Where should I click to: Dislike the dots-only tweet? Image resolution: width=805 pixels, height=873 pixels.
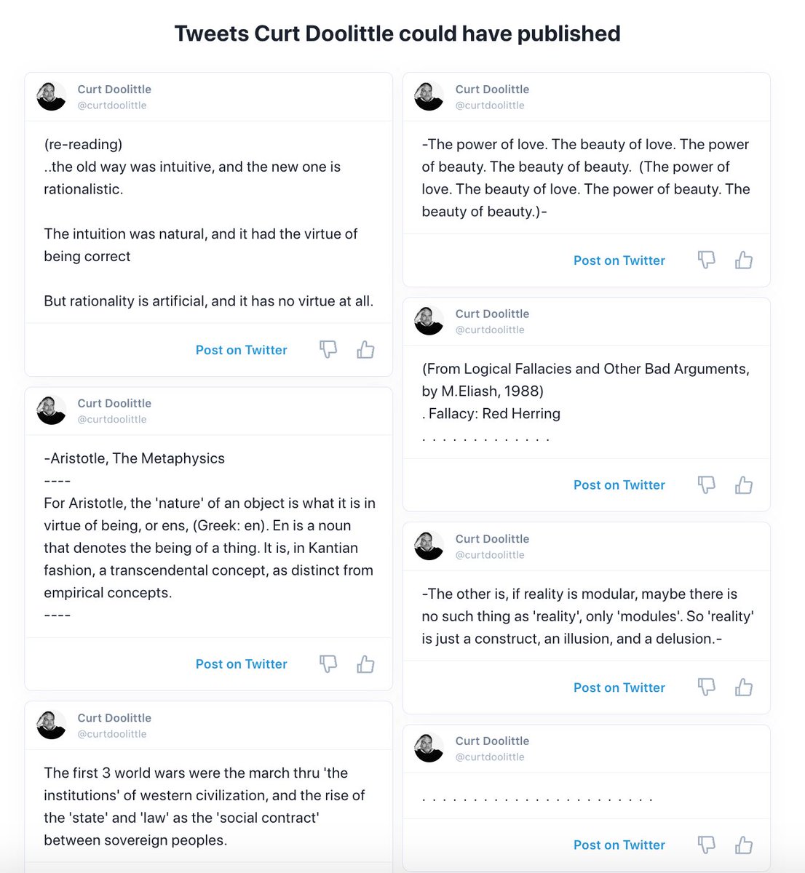coord(706,845)
